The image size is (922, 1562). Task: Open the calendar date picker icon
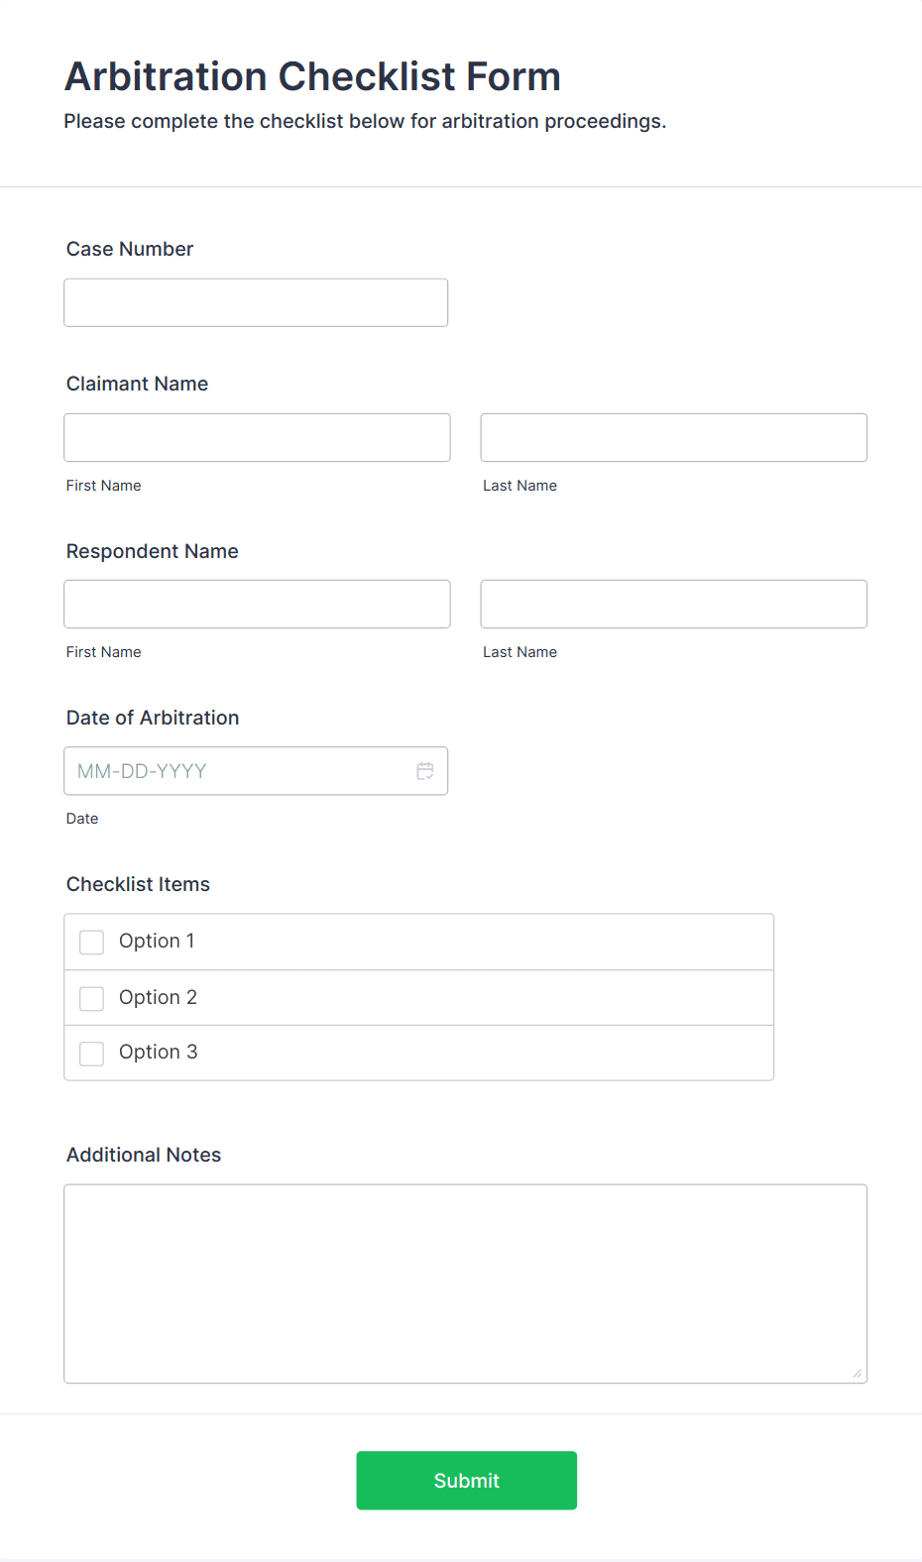pos(425,770)
